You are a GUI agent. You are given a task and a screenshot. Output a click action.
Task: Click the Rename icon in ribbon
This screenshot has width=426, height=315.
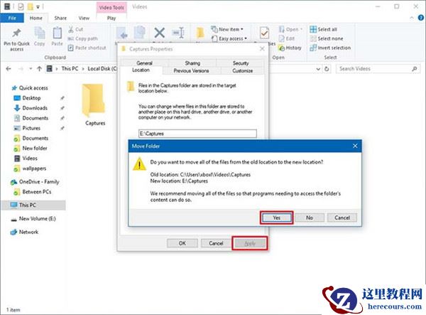[178, 33]
